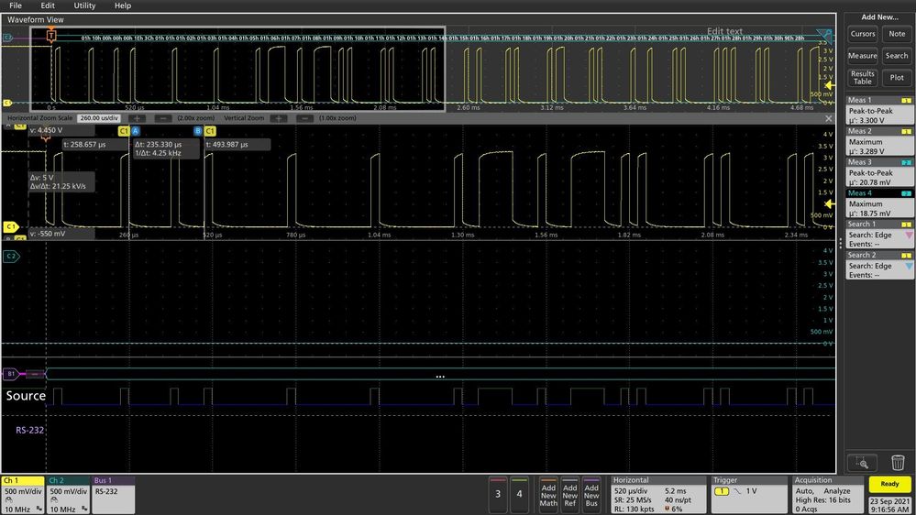Edit the Horizontal Zoom Scale field
Viewport: 916px width, 515px height.
(99, 118)
